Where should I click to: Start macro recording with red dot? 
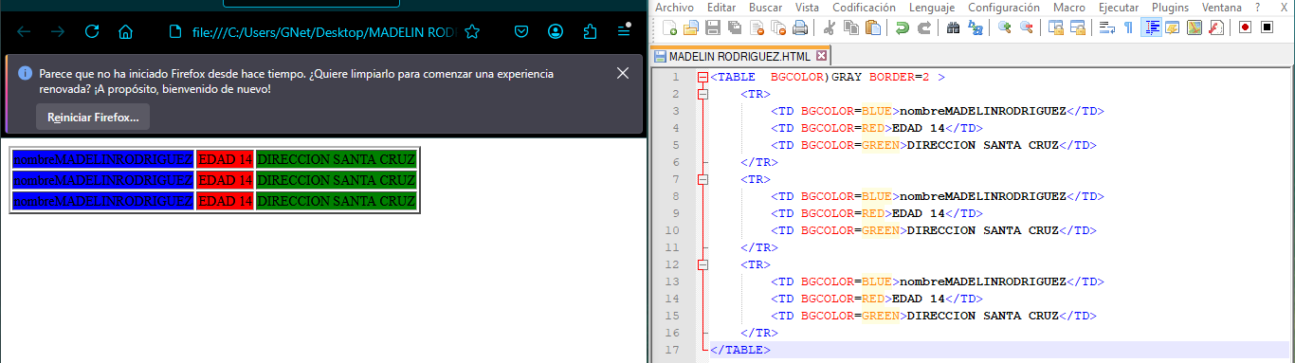pyautogui.click(x=1246, y=27)
